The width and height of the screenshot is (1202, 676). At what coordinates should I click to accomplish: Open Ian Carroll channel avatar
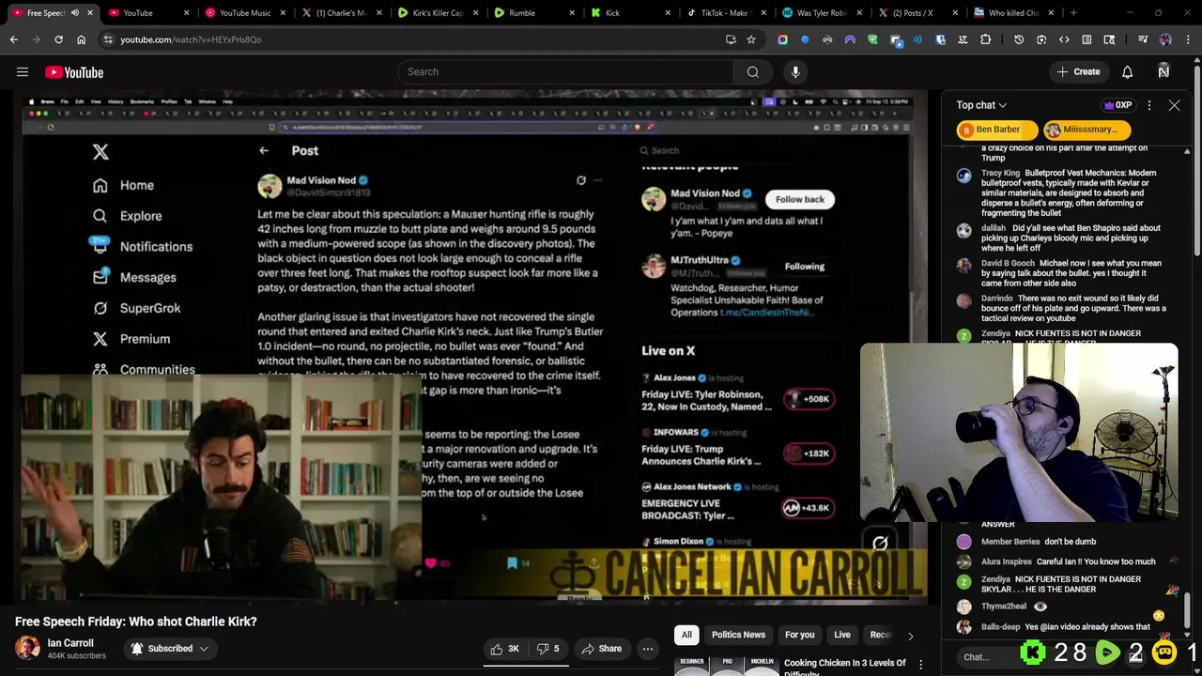tap(27, 649)
